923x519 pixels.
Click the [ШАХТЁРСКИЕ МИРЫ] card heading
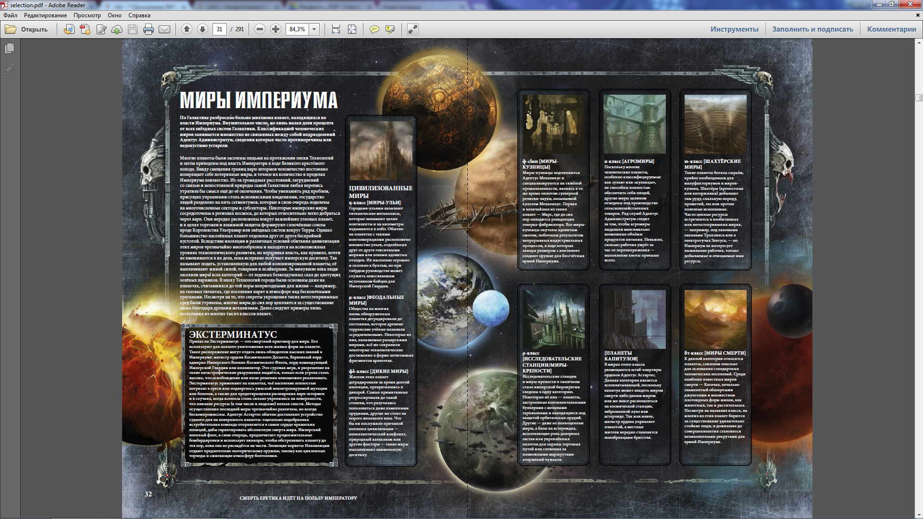(x=712, y=164)
